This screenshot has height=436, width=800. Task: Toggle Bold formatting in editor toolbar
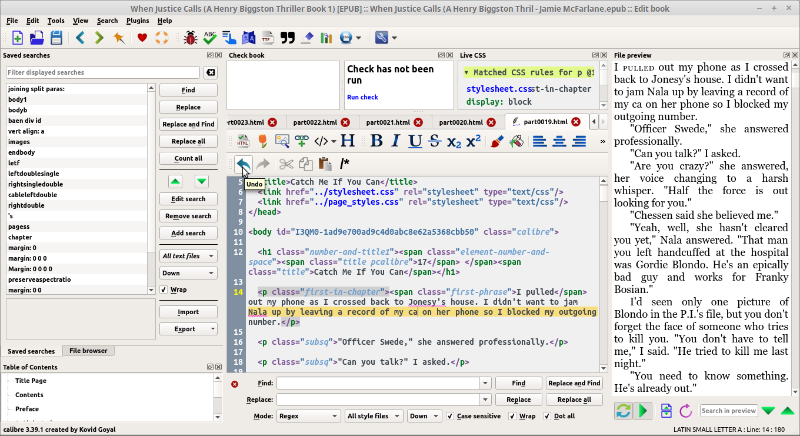(x=376, y=141)
